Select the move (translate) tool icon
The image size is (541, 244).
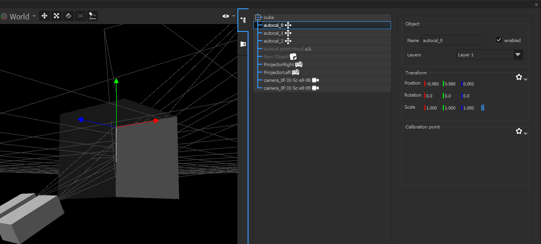(44, 16)
